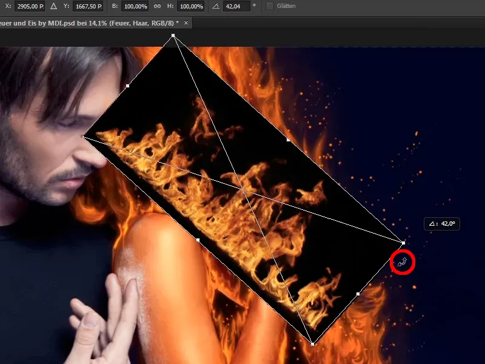Click the B width field showing 100,00%
The image size is (485, 364).
(135, 6)
